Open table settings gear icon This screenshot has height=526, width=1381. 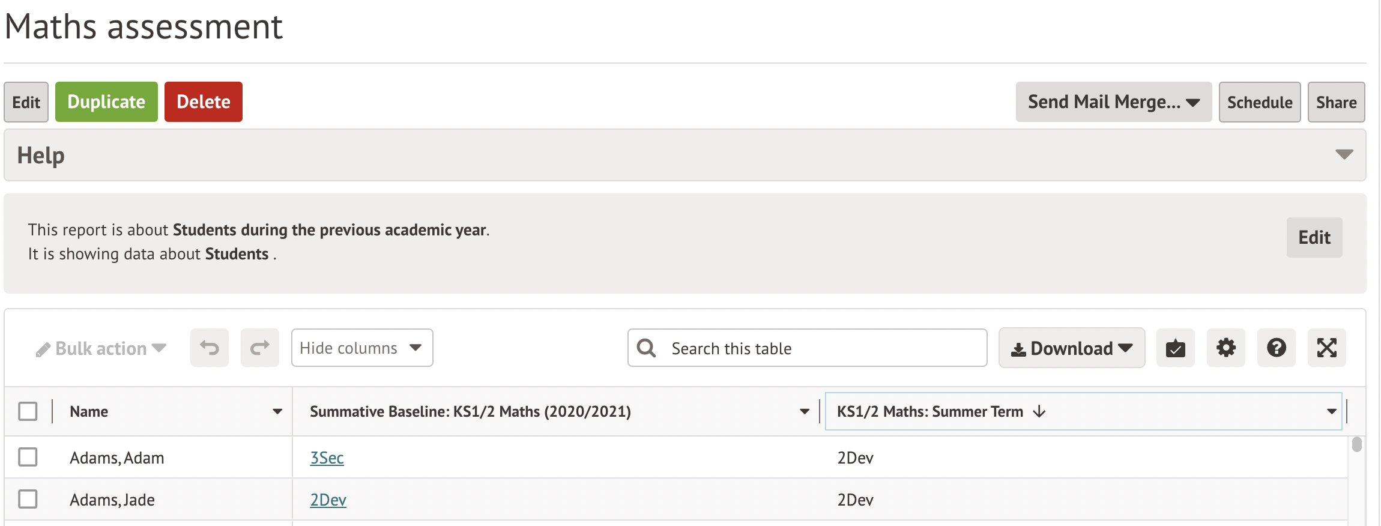pyautogui.click(x=1226, y=348)
